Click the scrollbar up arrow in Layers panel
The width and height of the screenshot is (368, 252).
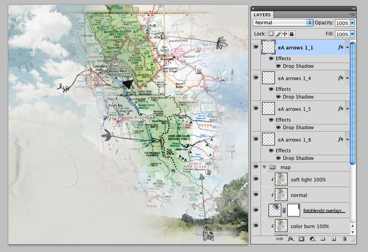pos(353,226)
